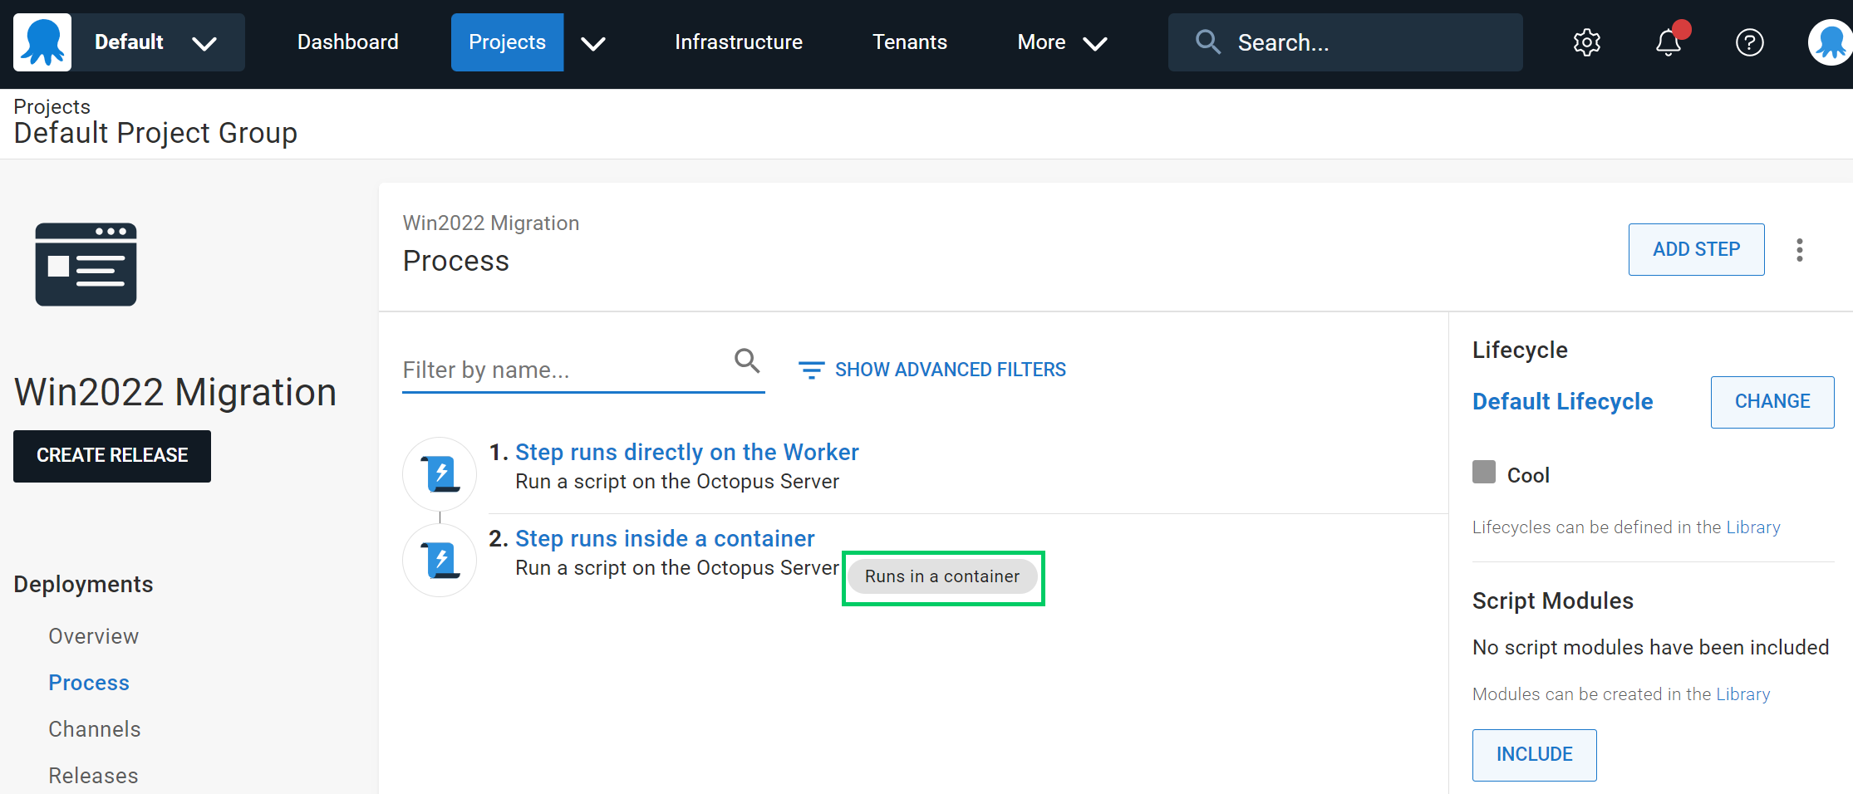1853x794 pixels.
Task: Open Channels in the sidebar
Action: [94, 729]
